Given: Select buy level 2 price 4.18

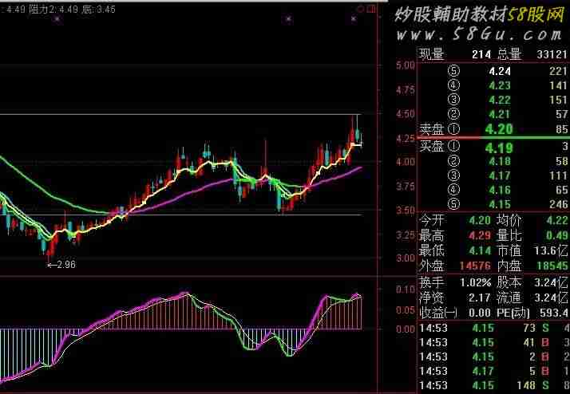Looking at the screenshot, I should pyautogui.click(x=500, y=161).
